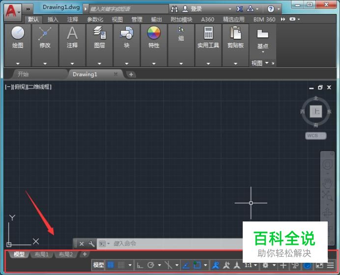Toggle 2D object snap
This screenshot has height=275, width=340.
[x=197, y=265]
